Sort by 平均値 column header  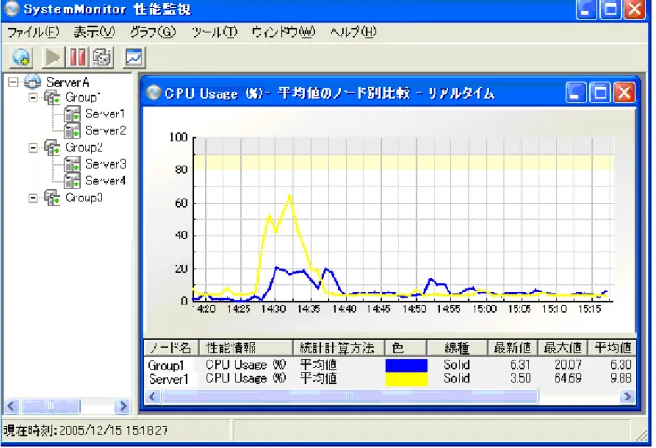611,347
